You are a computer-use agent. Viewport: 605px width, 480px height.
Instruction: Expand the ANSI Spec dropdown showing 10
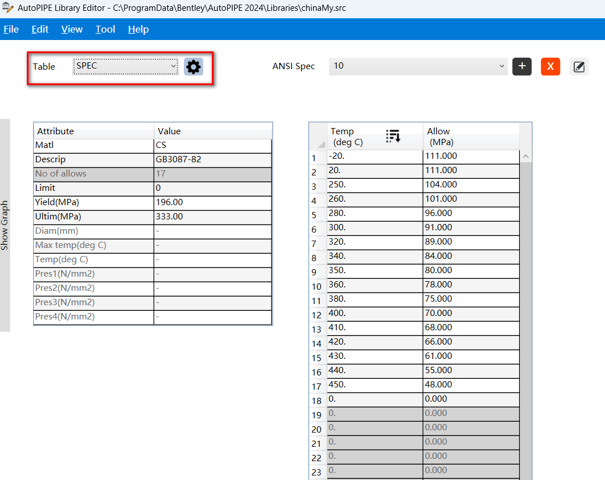coord(418,66)
